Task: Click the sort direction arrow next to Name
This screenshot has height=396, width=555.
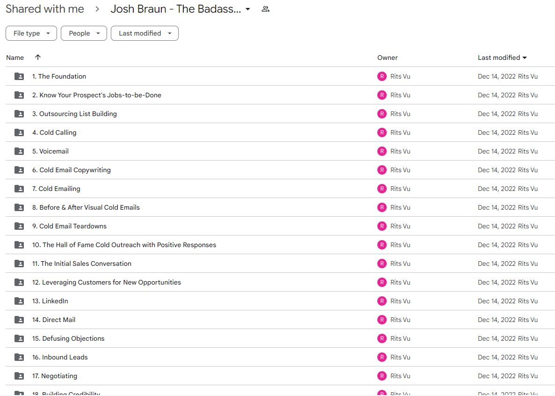Action: point(38,58)
